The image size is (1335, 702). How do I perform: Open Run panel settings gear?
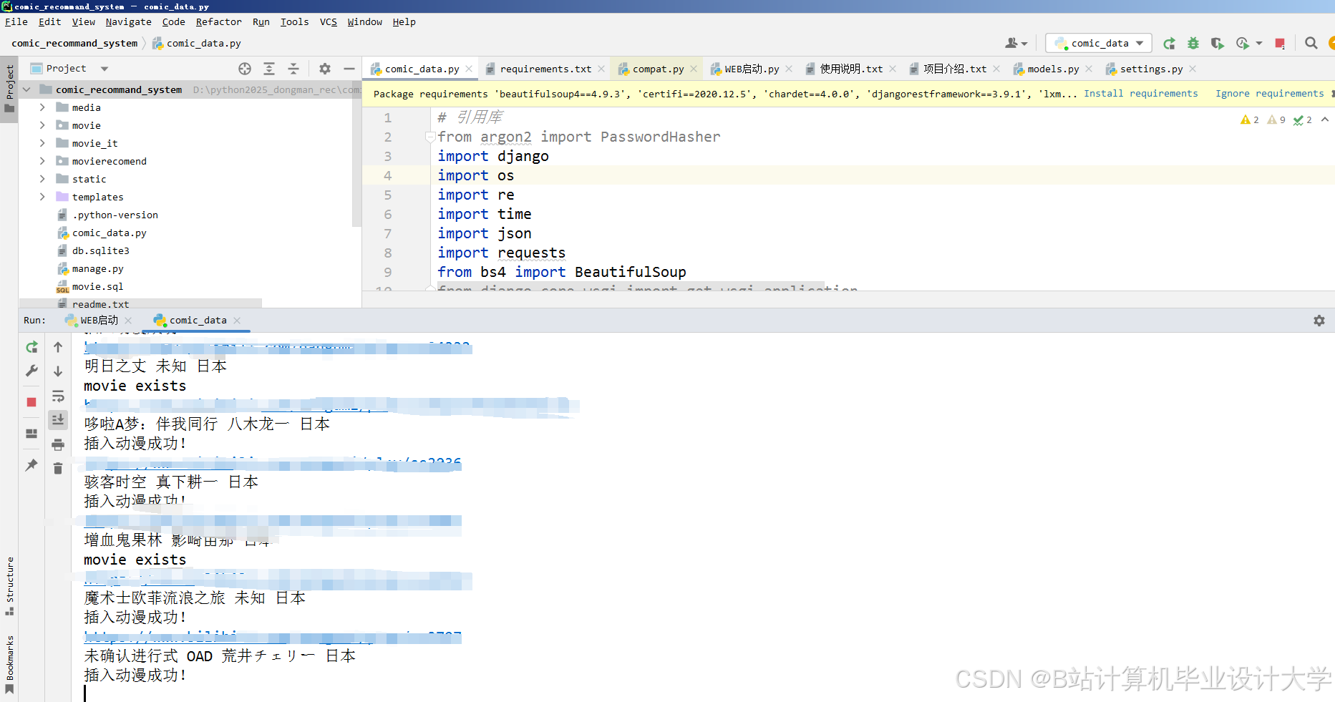[1319, 320]
